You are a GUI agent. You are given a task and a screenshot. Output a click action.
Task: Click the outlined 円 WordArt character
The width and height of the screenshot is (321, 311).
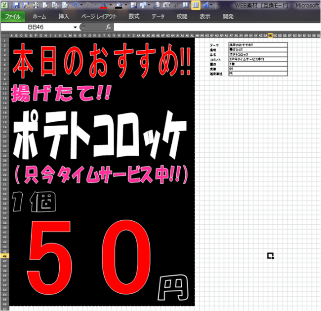tap(173, 287)
